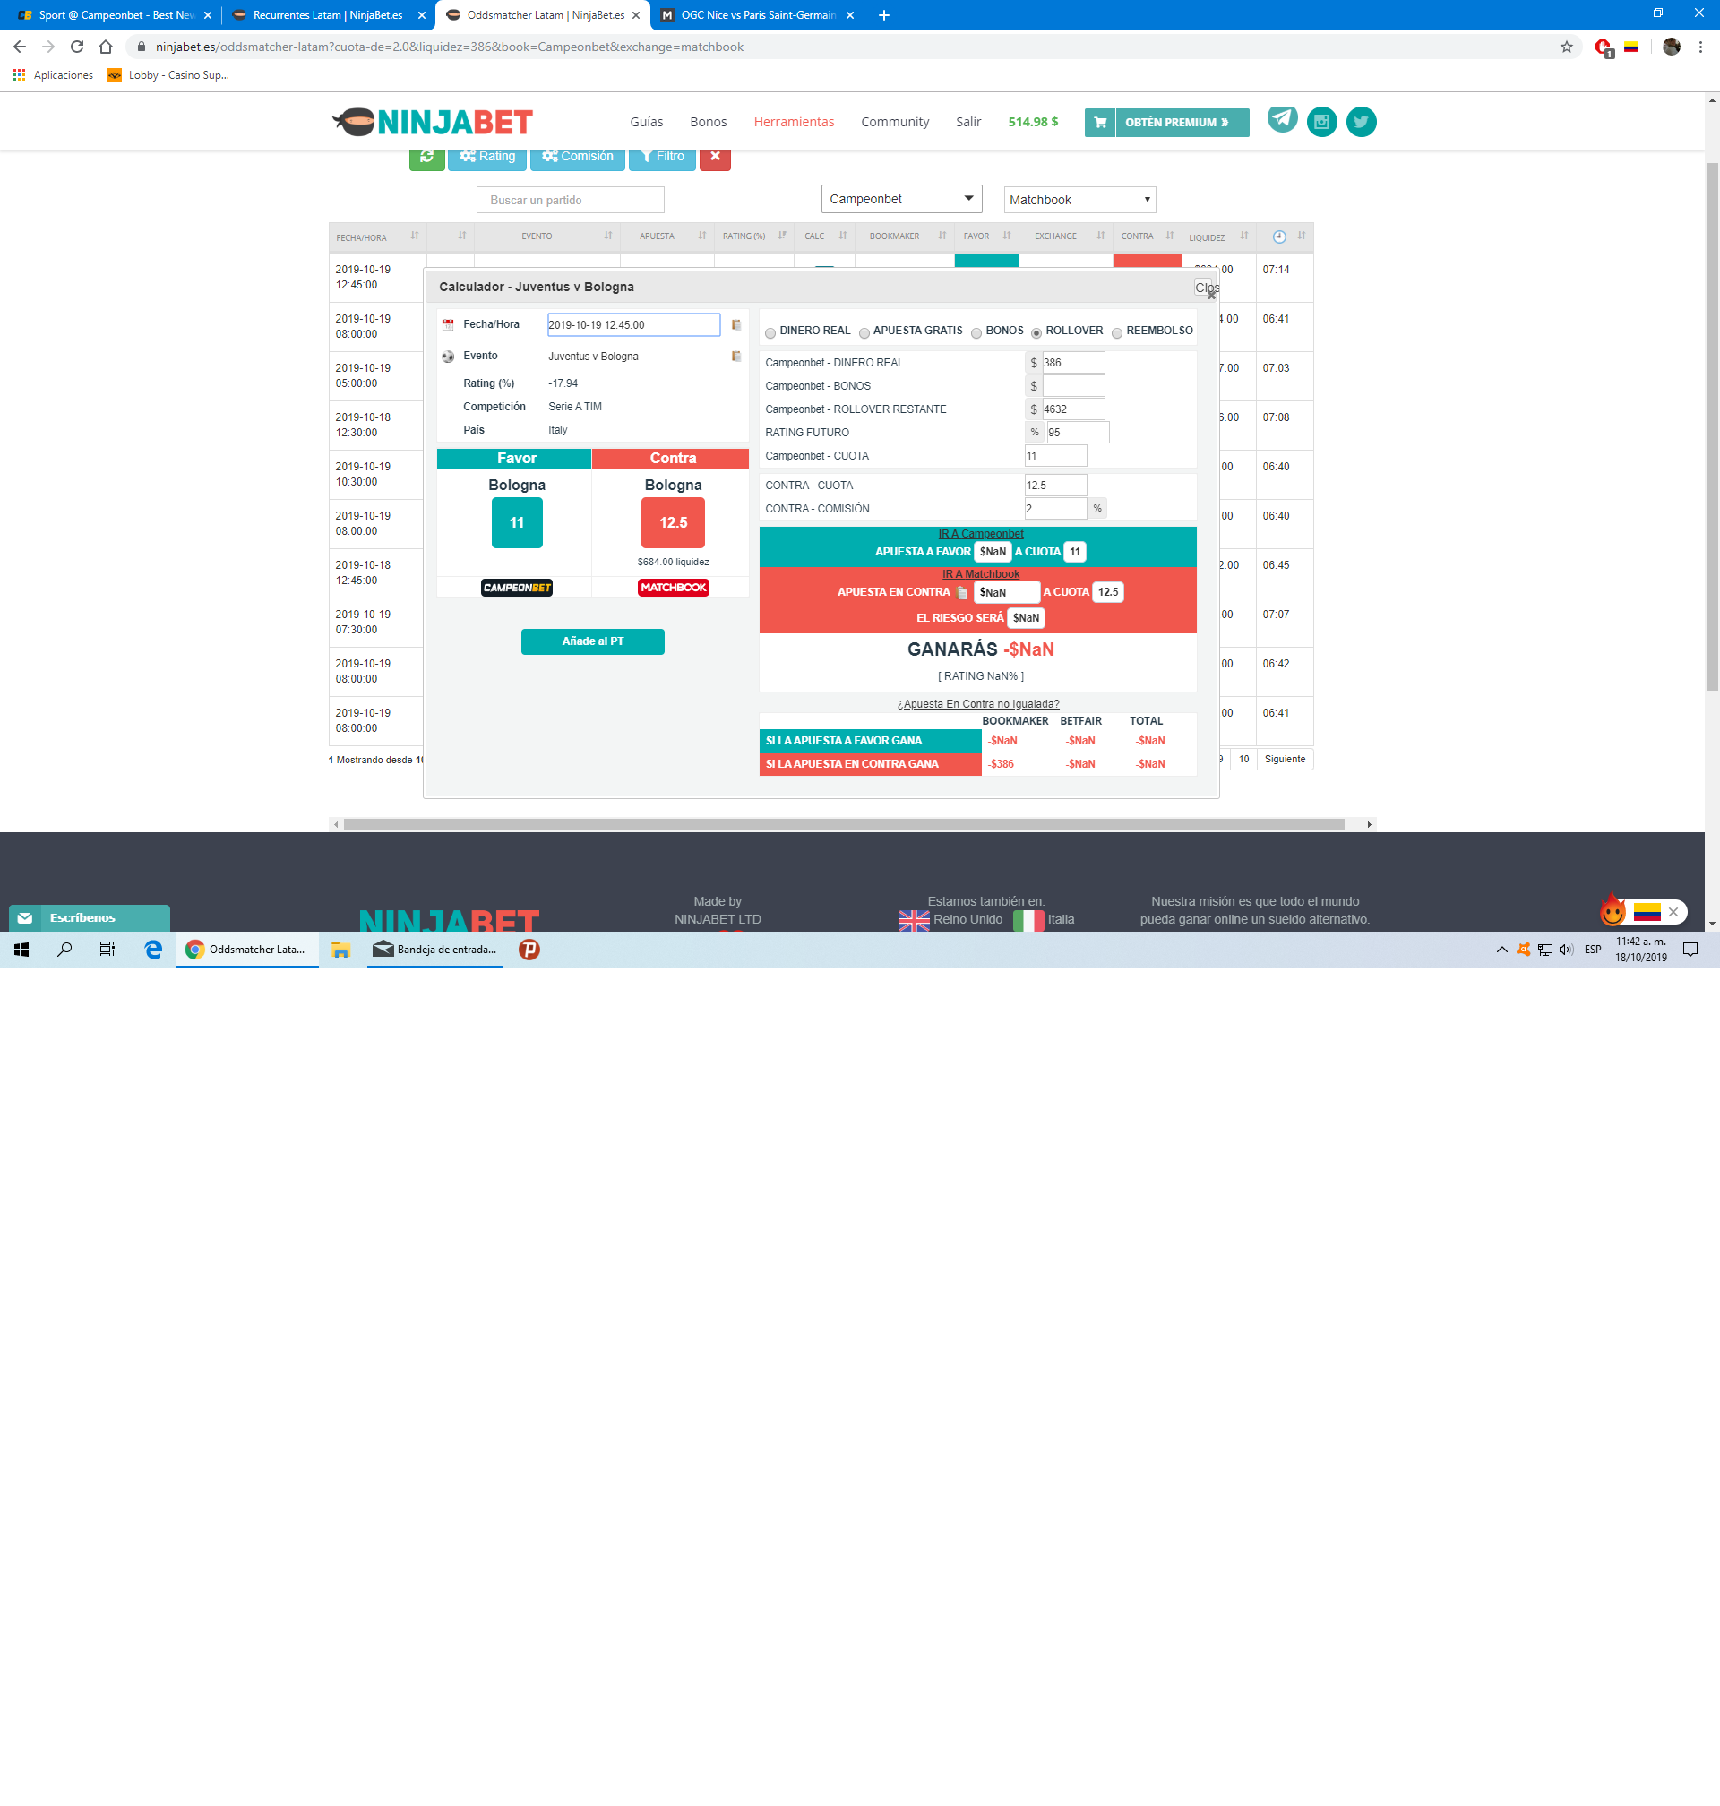Open the Comisión settings button

tap(578, 158)
